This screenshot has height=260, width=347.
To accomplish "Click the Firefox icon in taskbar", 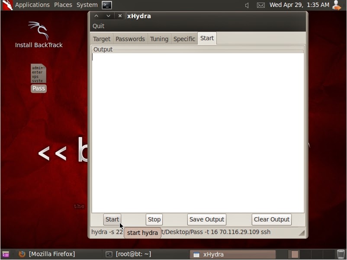I will [22, 254].
